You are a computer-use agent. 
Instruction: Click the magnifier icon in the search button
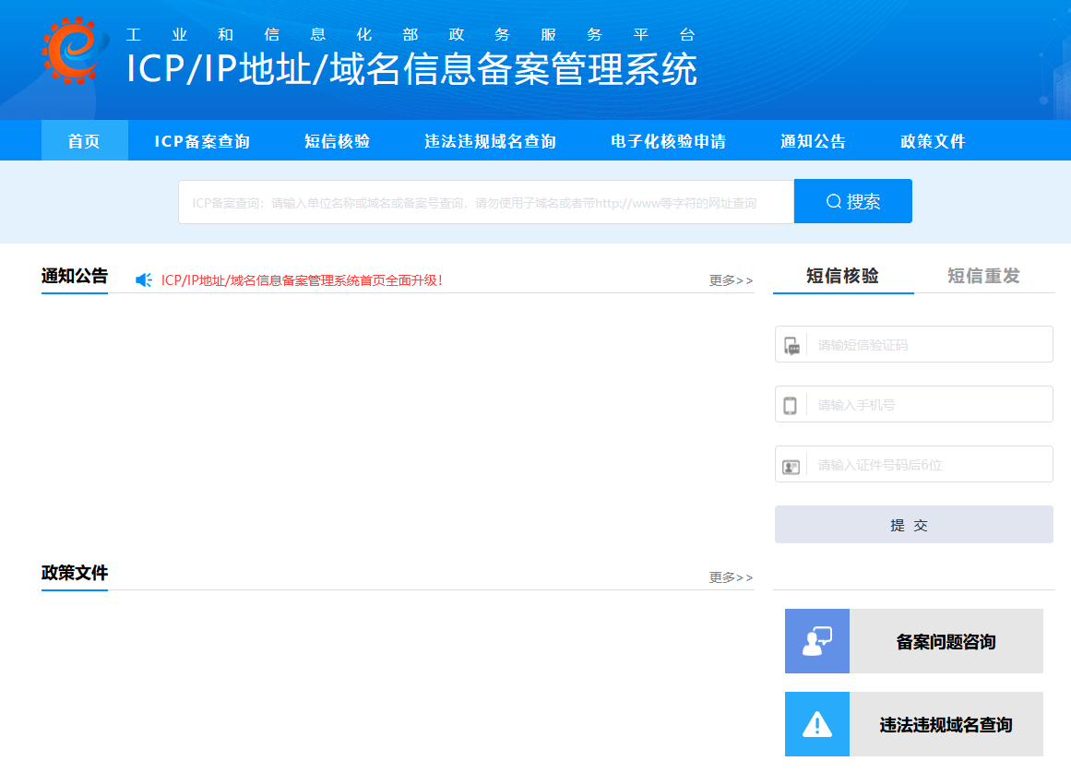pyautogui.click(x=833, y=200)
